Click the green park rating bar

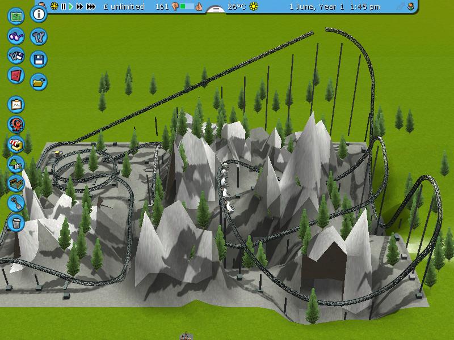(187, 6)
